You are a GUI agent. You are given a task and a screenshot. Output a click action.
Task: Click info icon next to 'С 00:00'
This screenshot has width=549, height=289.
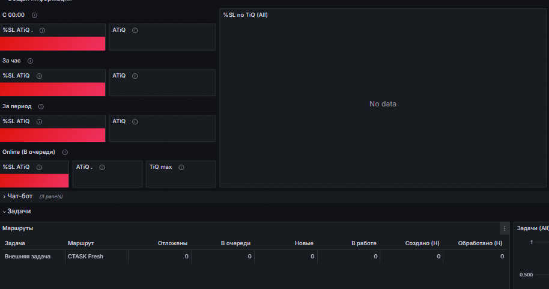click(34, 15)
